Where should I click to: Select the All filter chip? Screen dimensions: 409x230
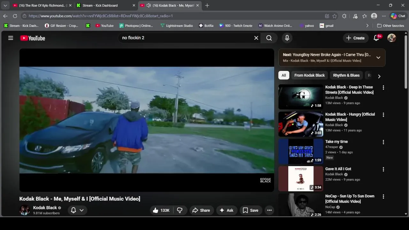coord(284,75)
